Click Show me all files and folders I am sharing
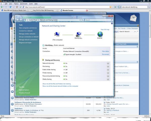This screenshot has width=151, height=121. 57,84
